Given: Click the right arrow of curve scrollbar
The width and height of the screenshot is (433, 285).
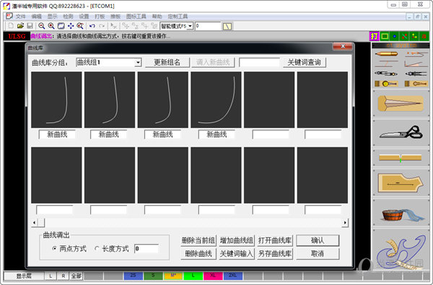Looking at the screenshot, I should coord(345,222).
